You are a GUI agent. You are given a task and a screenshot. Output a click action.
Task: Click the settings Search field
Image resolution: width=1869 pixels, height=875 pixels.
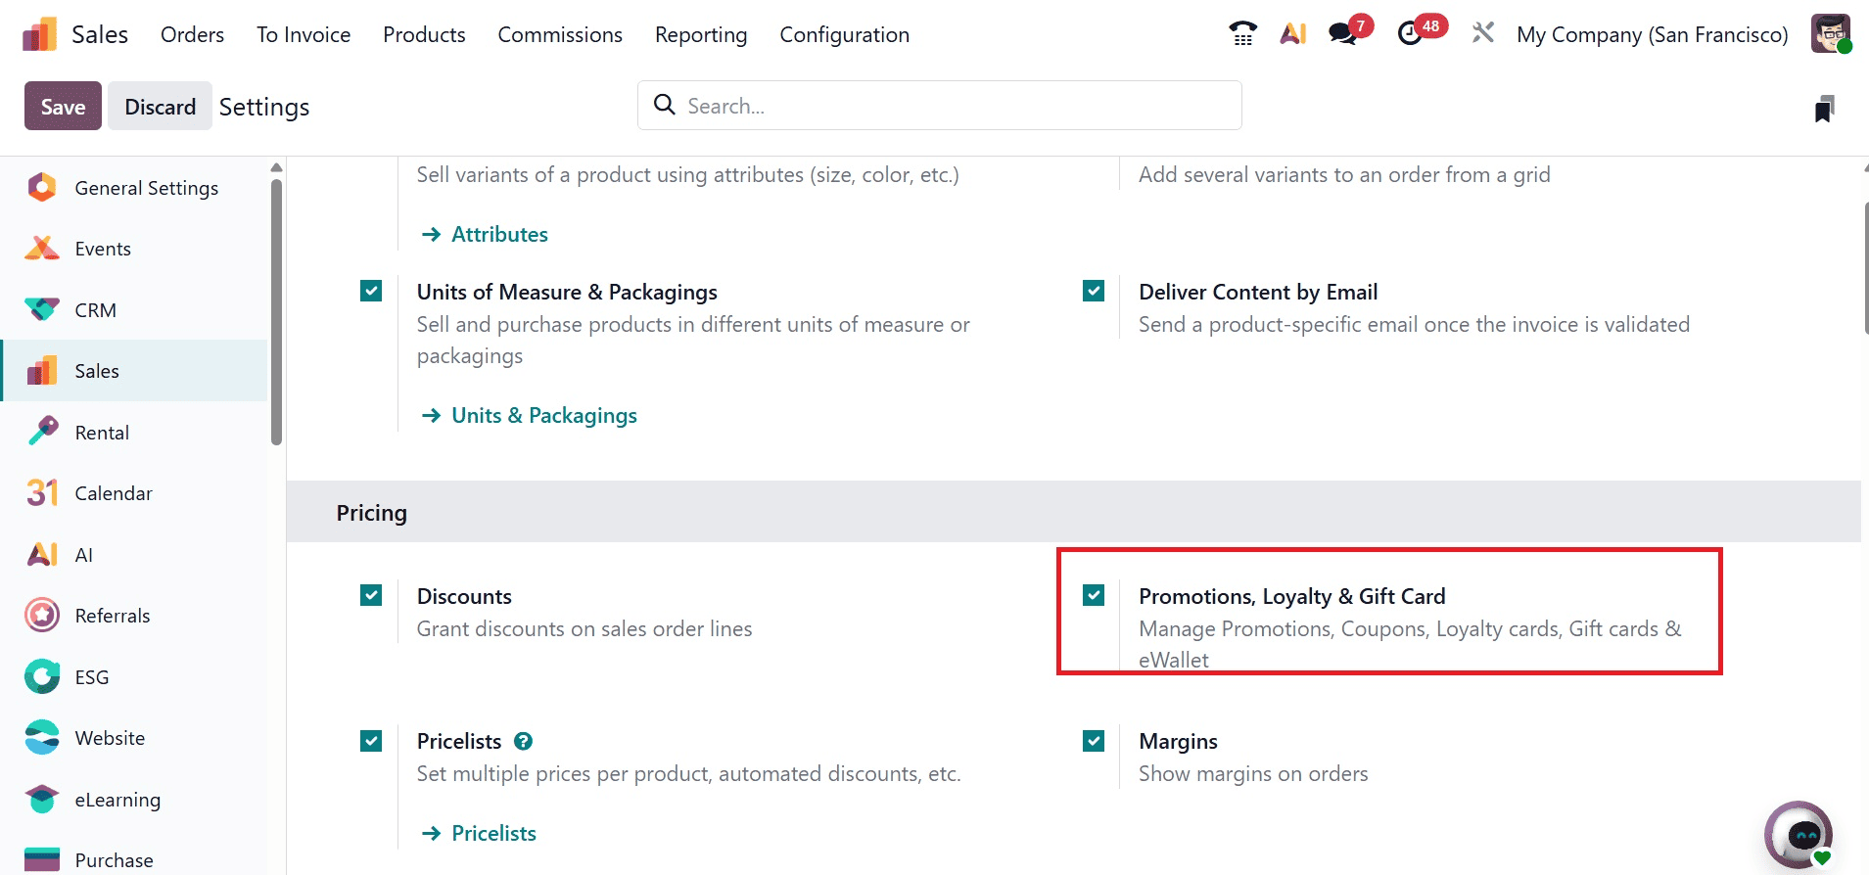940,106
